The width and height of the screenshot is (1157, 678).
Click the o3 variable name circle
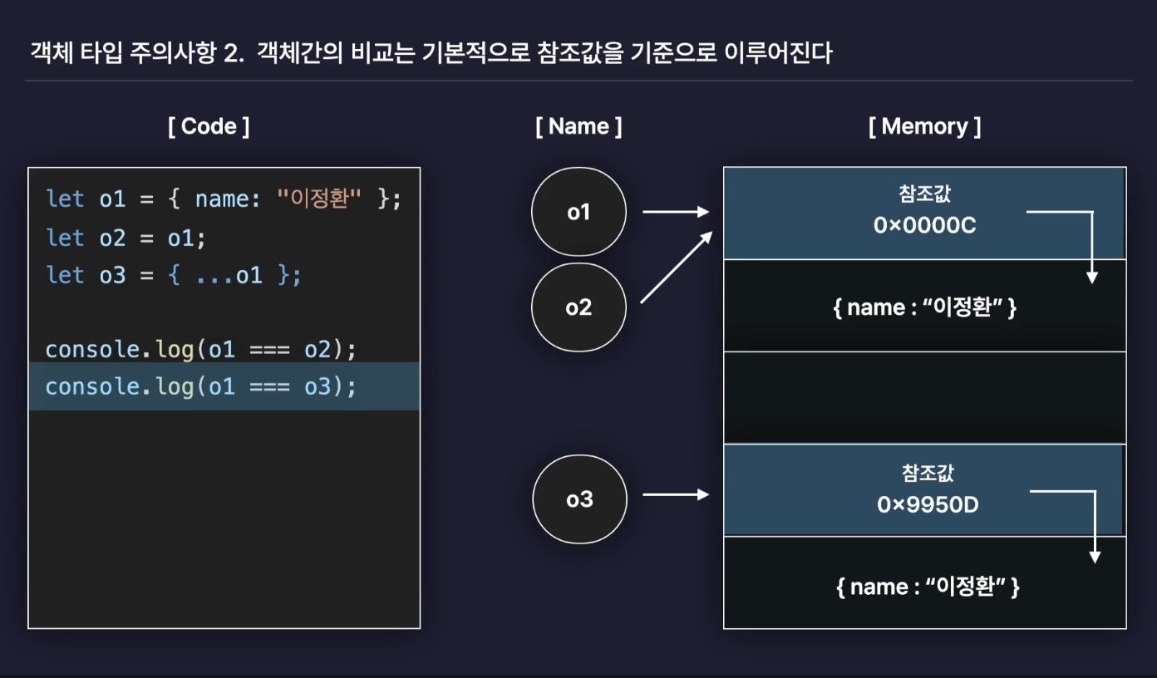(x=579, y=499)
